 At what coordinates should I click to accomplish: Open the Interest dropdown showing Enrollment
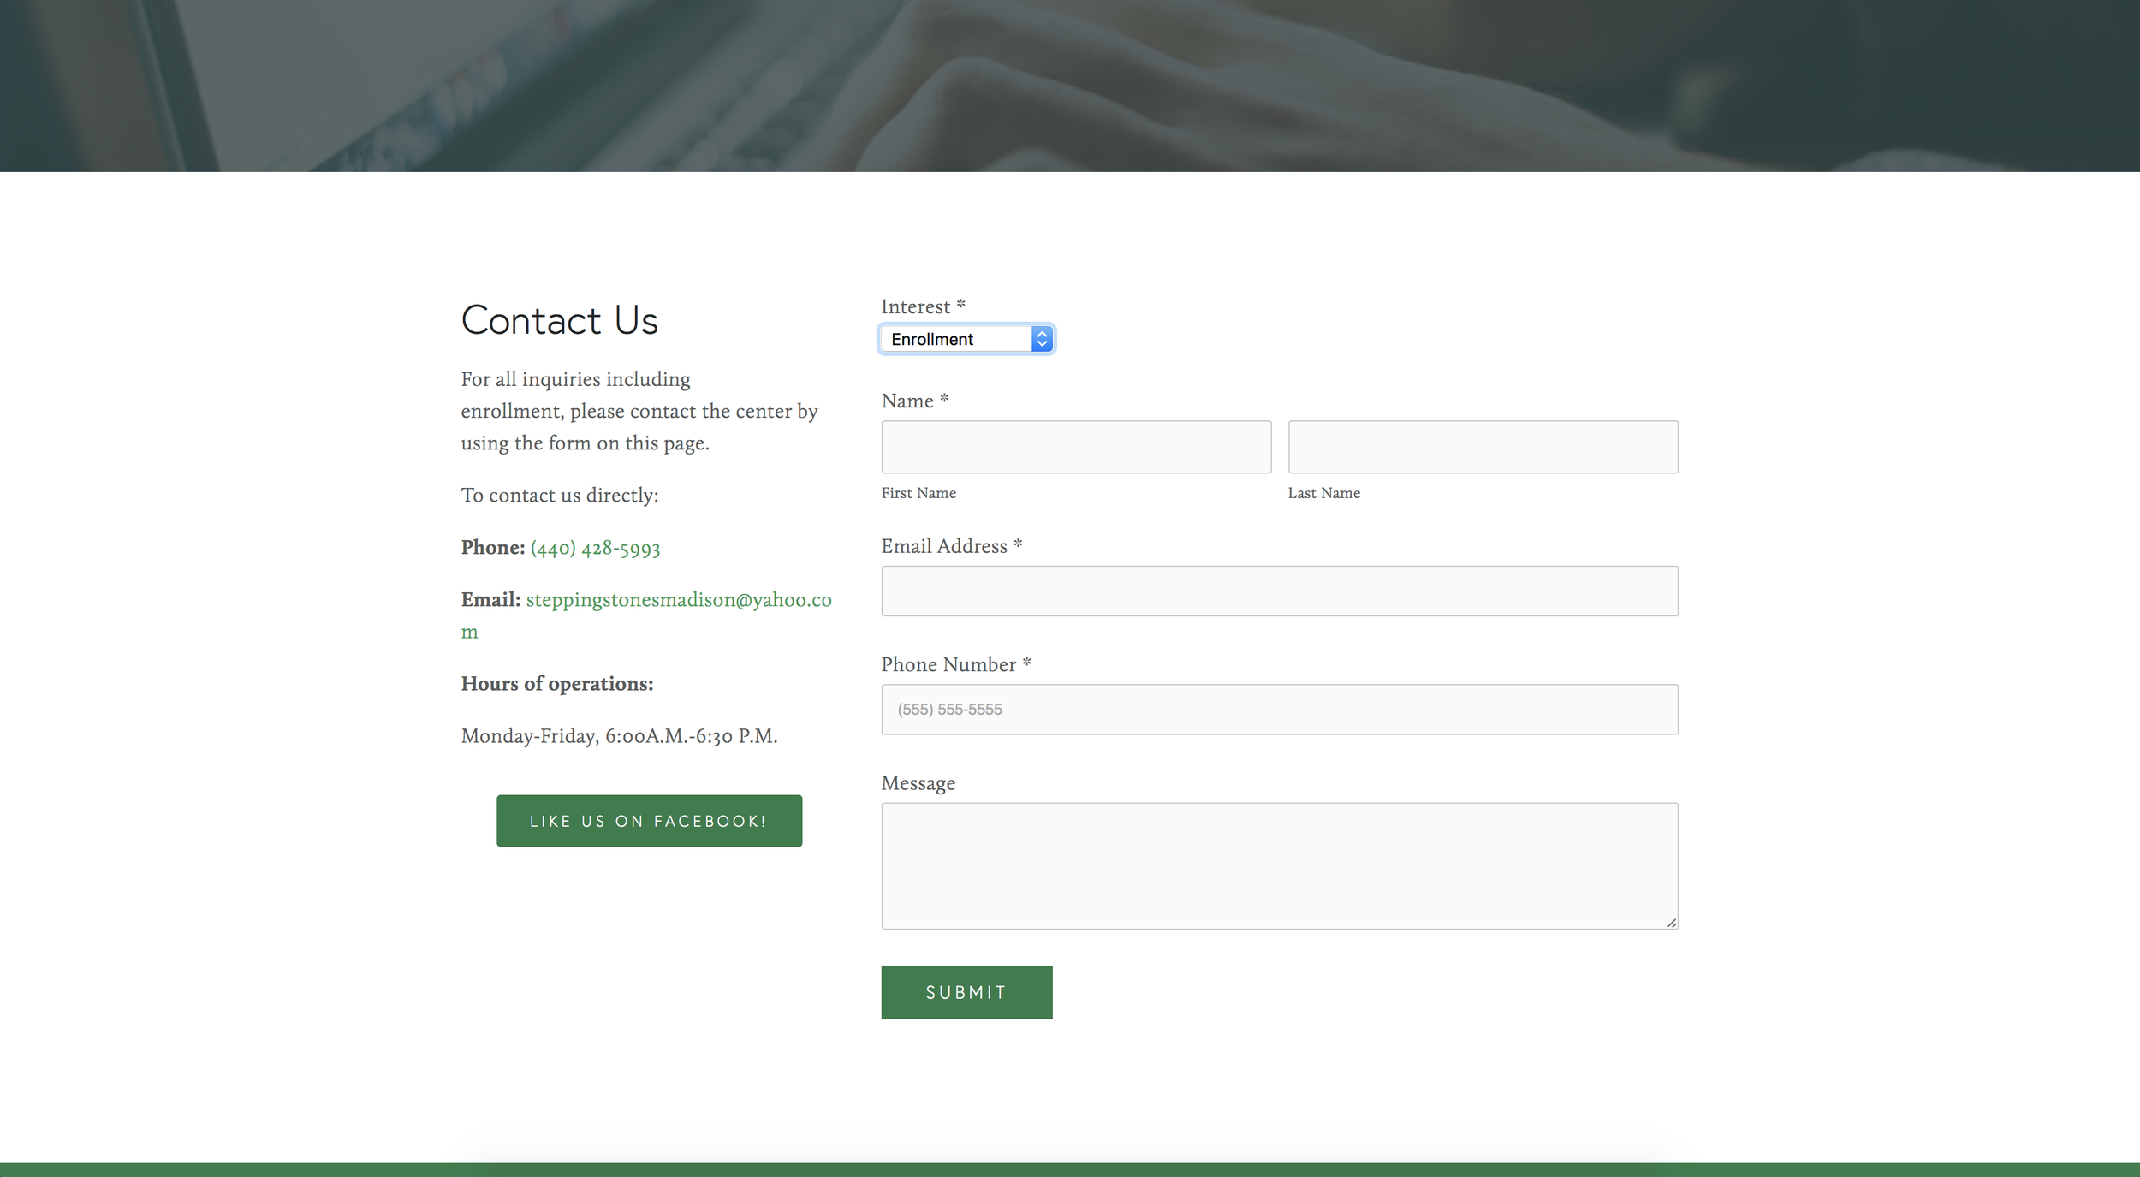tap(957, 340)
